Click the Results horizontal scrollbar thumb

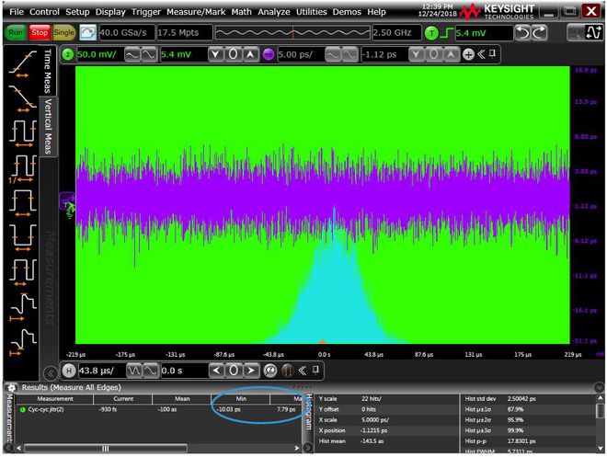pyautogui.click(x=105, y=448)
